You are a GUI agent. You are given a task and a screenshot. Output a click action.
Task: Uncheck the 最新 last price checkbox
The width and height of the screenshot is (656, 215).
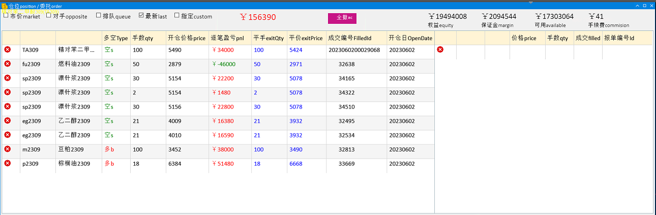pyautogui.click(x=141, y=15)
